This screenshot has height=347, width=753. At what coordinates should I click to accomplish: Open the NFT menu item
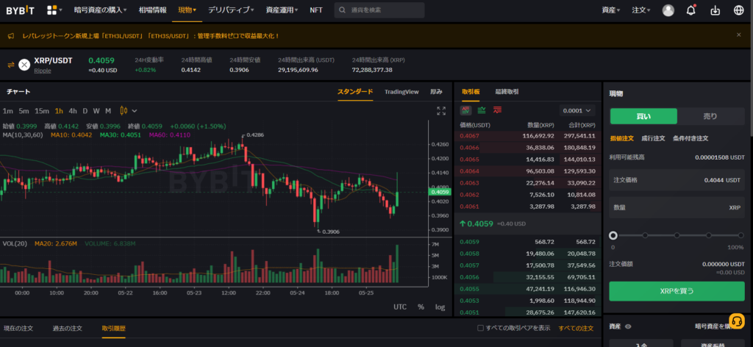tap(316, 10)
